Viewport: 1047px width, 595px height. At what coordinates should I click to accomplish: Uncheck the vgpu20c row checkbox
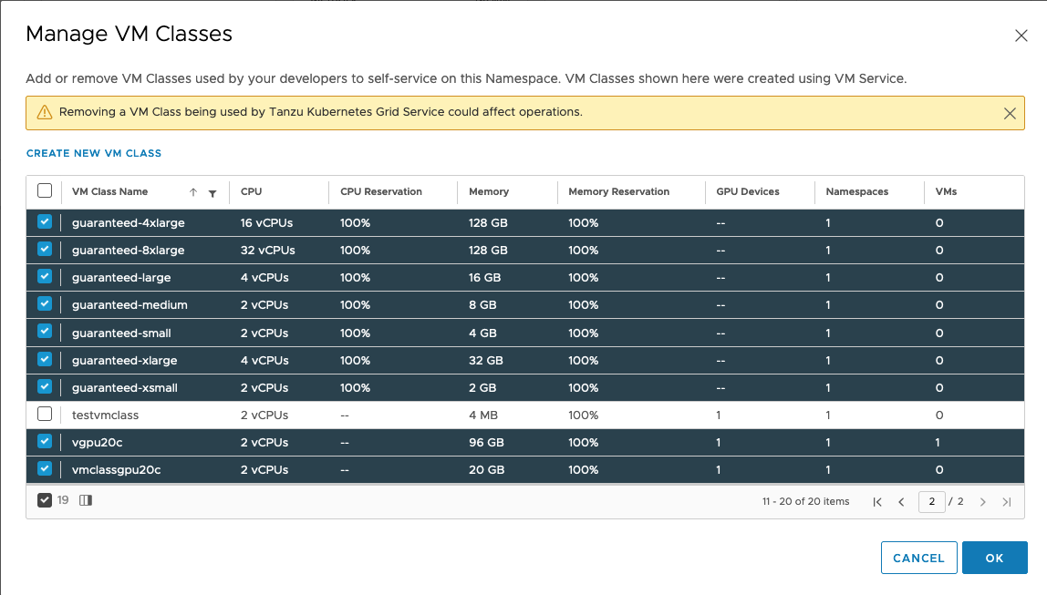click(45, 442)
